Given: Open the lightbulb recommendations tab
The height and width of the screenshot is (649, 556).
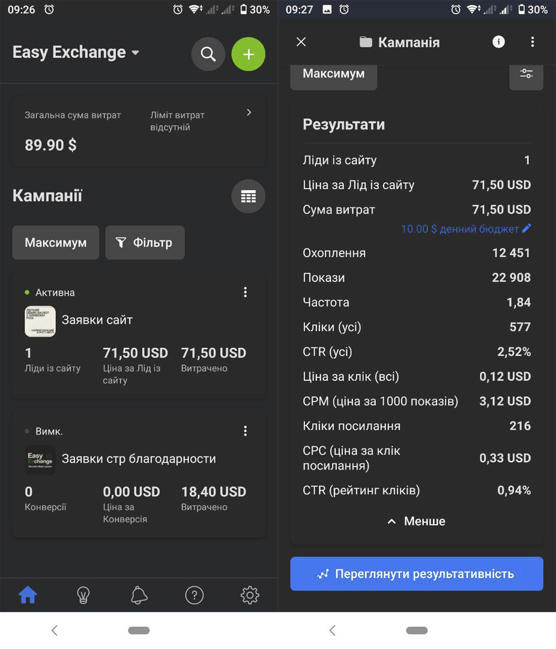Looking at the screenshot, I should point(83,595).
